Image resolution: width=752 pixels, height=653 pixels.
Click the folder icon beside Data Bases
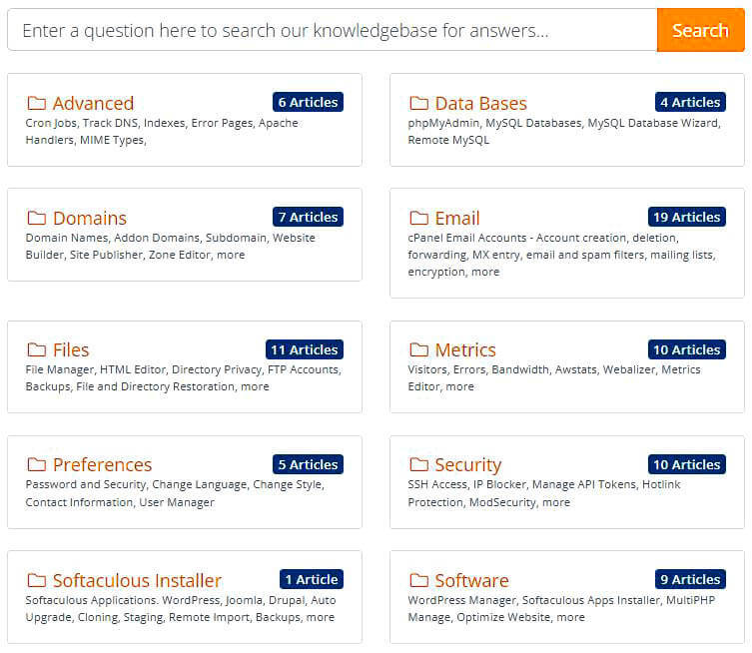[x=418, y=104]
